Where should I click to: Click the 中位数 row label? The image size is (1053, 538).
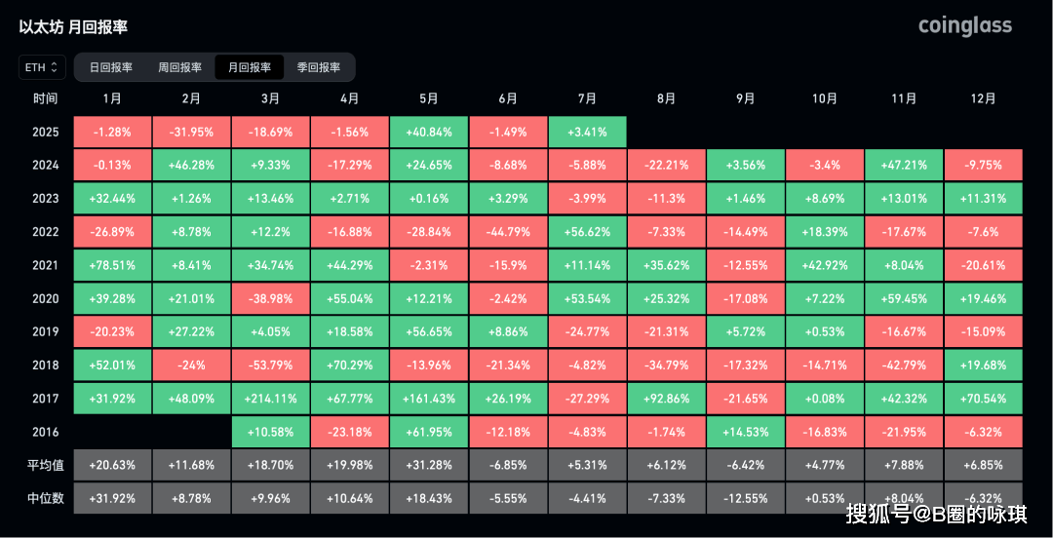click(45, 498)
